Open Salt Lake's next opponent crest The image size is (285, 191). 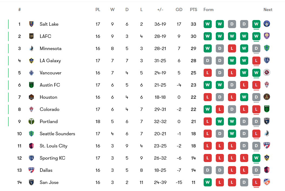[x=267, y=24]
